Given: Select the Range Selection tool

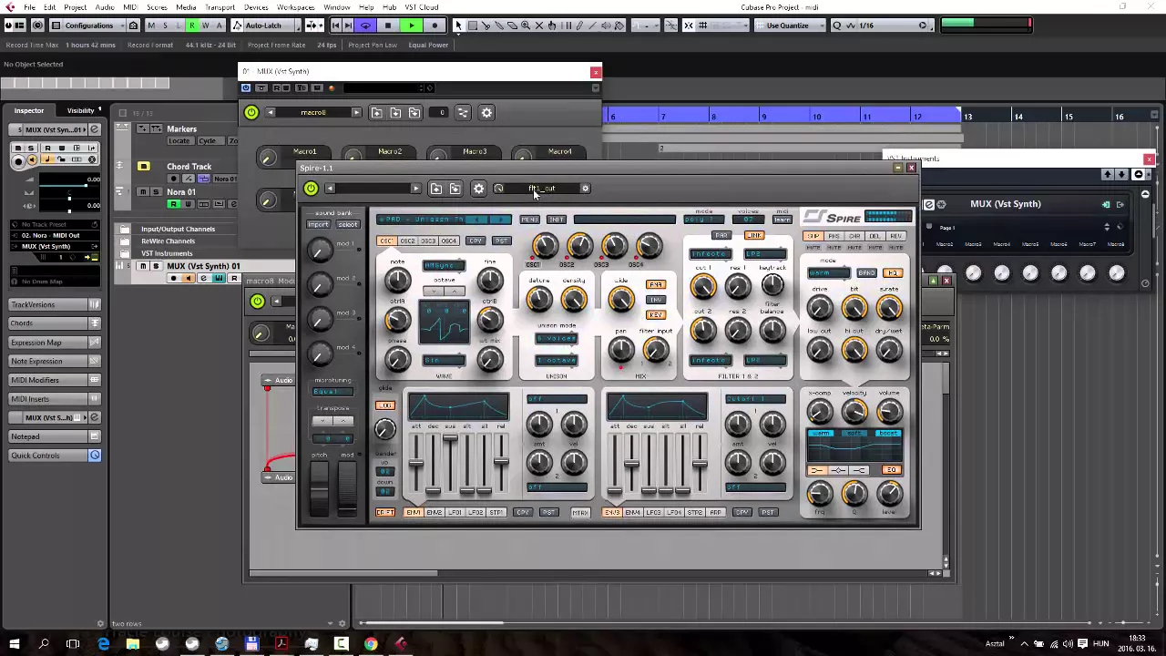Looking at the screenshot, I should tap(472, 26).
